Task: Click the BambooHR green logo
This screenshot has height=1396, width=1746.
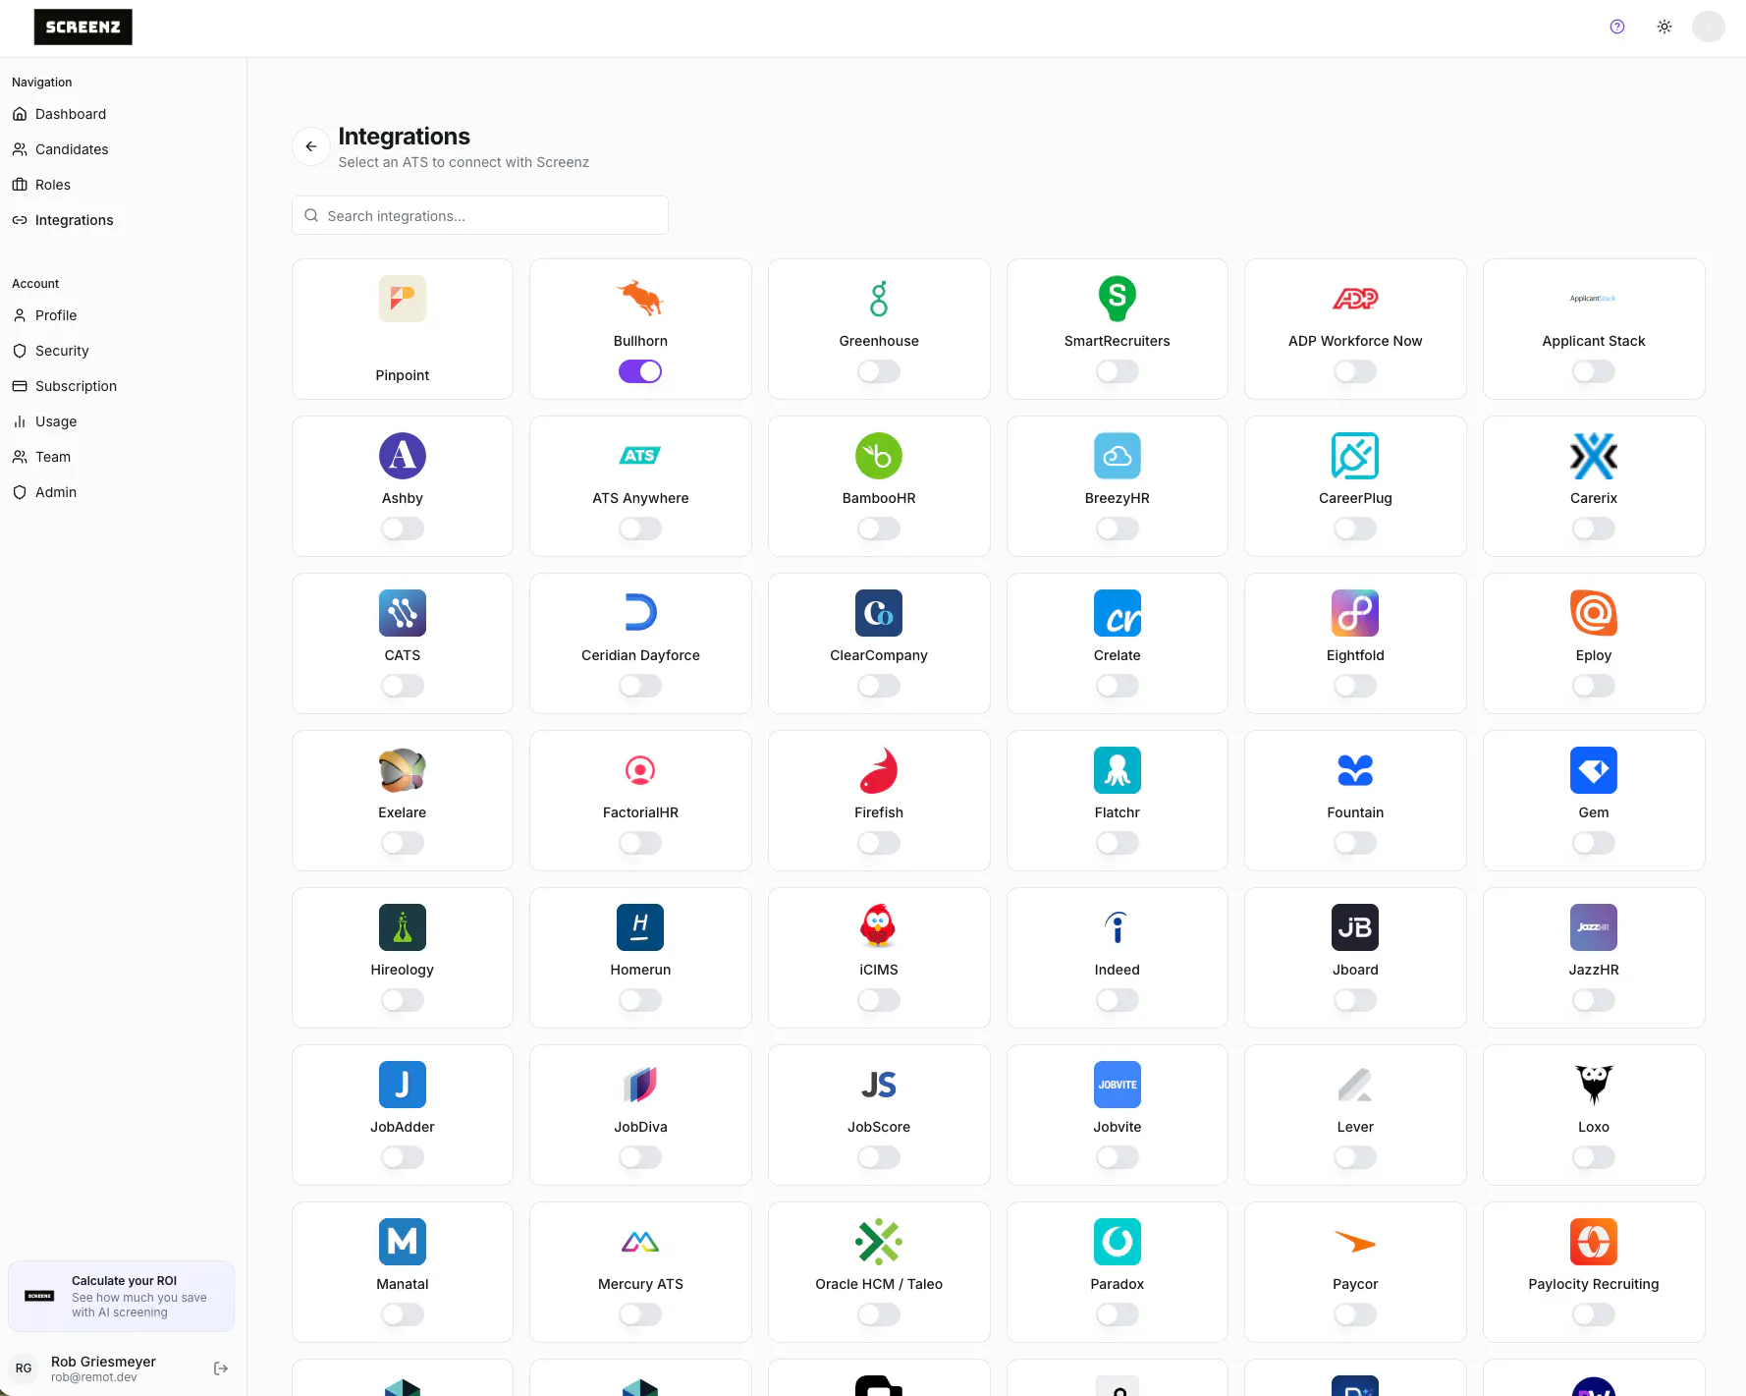Action: click(879, 456)
